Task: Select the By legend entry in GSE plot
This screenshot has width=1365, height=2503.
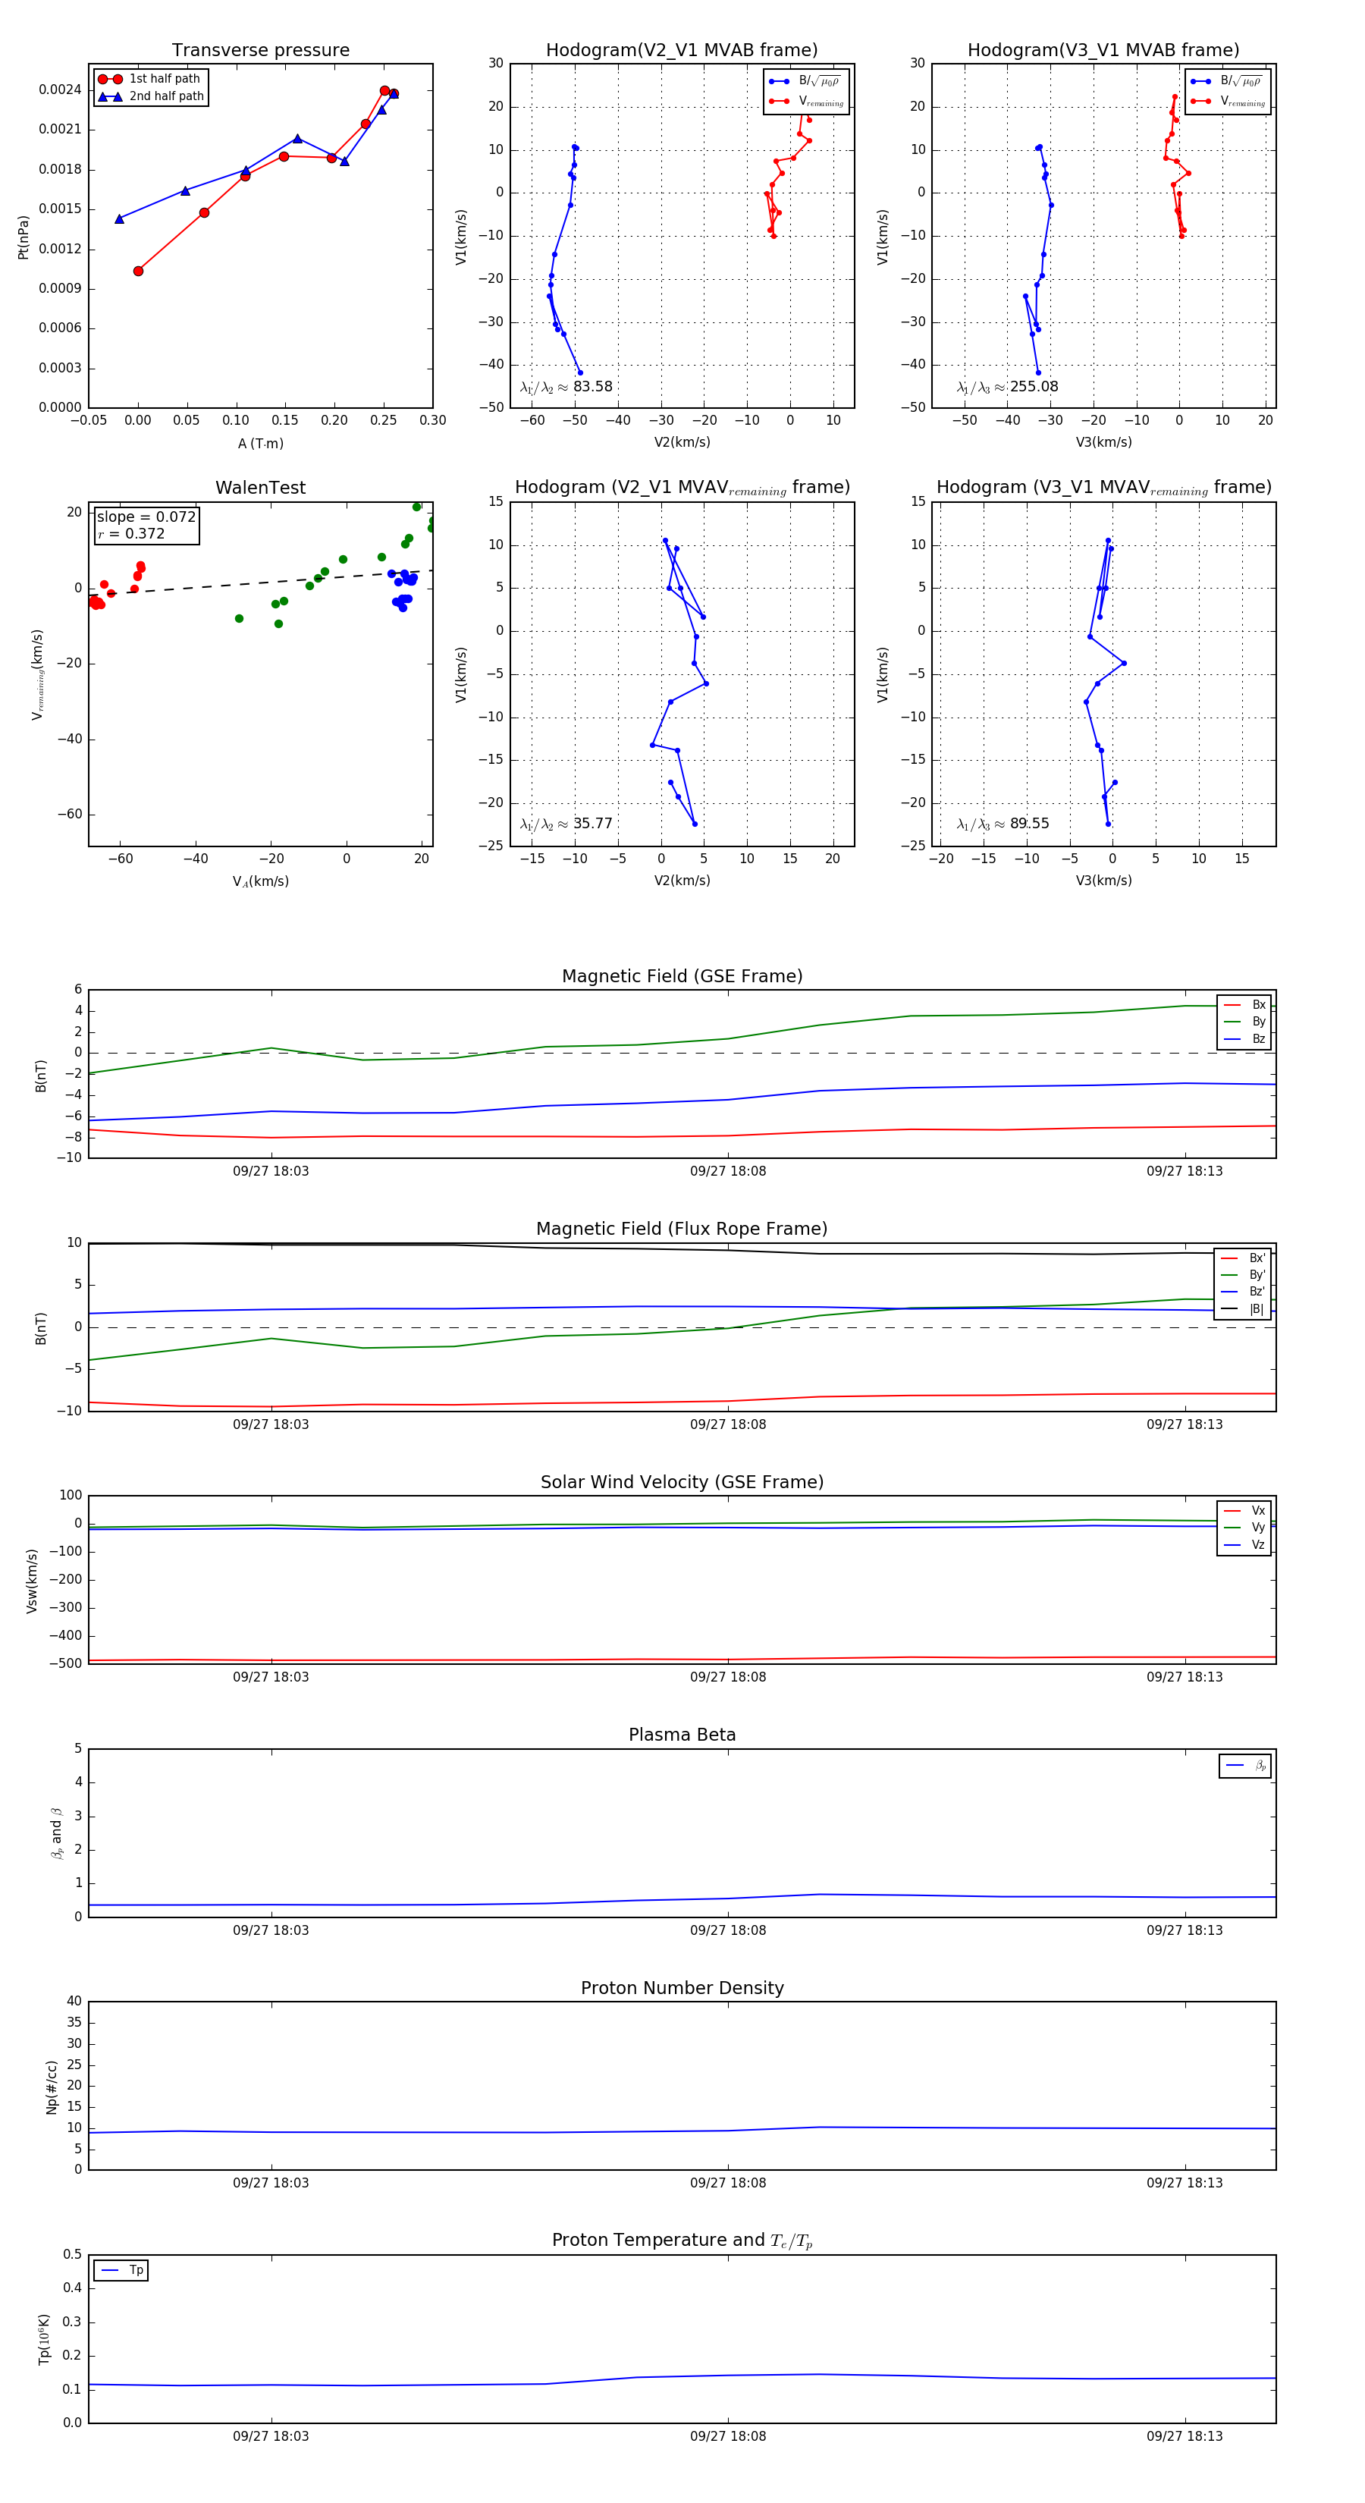Action: [1244, 1021]
